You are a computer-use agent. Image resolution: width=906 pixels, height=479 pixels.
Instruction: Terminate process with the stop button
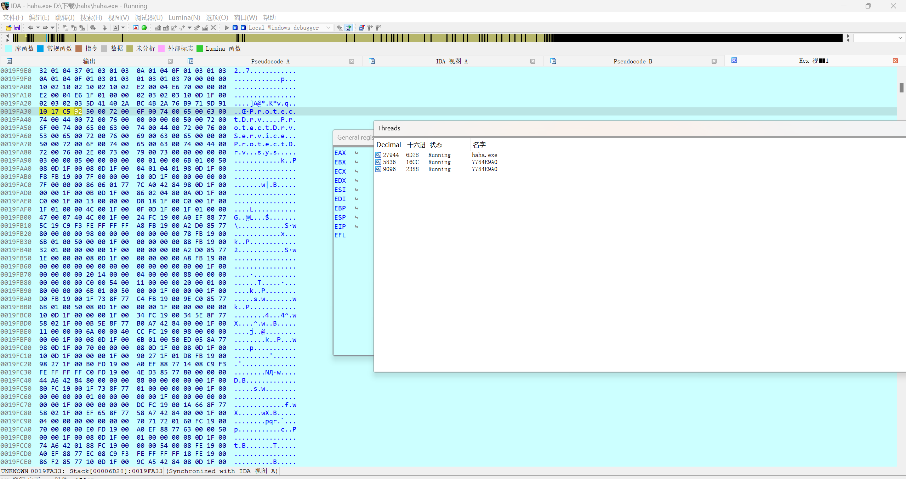pos(243,28)
